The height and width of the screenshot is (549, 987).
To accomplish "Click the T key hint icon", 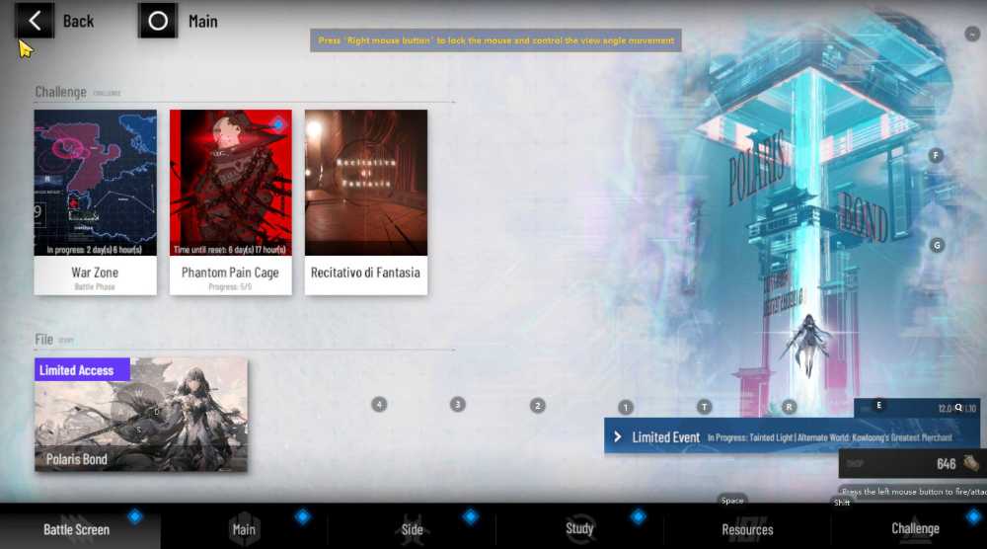I will [x=704, y=407].
